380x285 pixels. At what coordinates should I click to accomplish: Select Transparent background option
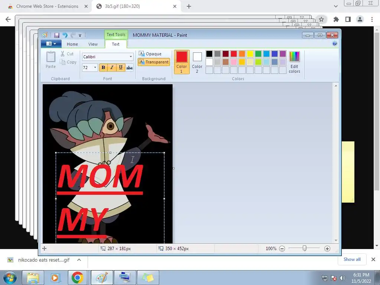(154, 62)
